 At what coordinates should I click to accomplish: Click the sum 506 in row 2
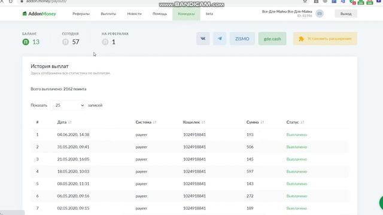(250, 147)
